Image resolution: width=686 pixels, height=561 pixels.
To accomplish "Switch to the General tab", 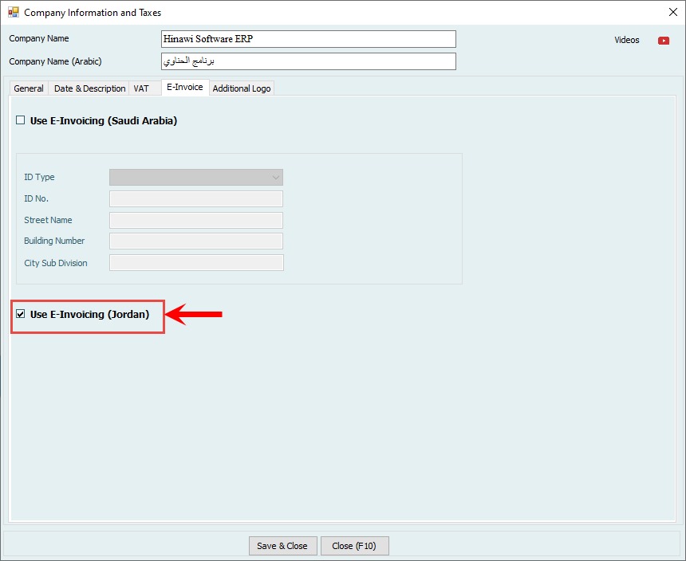I will point(29,88).
